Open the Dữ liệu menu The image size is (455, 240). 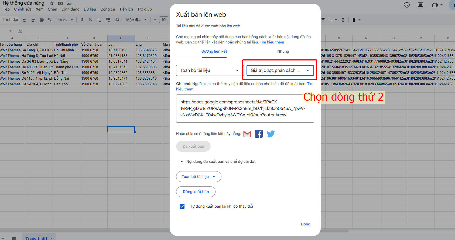click(x=90, y=9)
